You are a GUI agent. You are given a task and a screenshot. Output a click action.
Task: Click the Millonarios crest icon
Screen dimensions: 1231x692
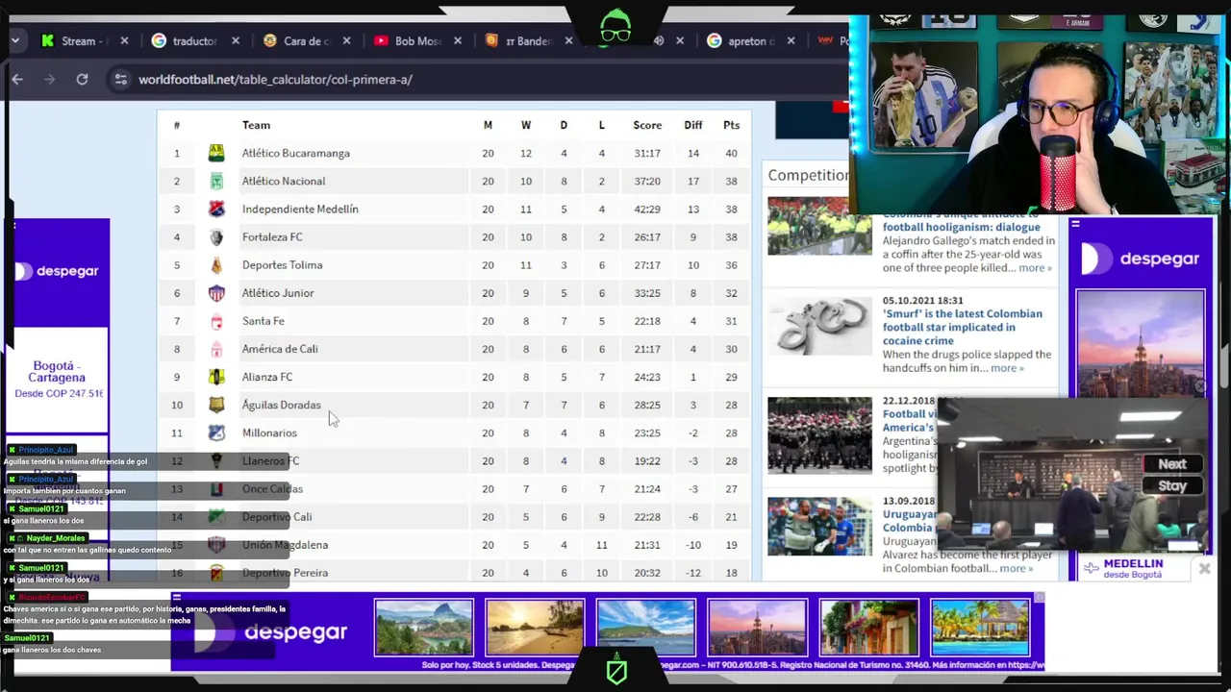click(216, 432)
